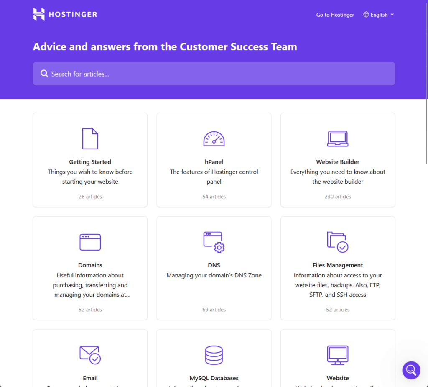Screen dimensions: 428x387
Task: Open the Go to Hostinger link
Action: tap(335, 15)
